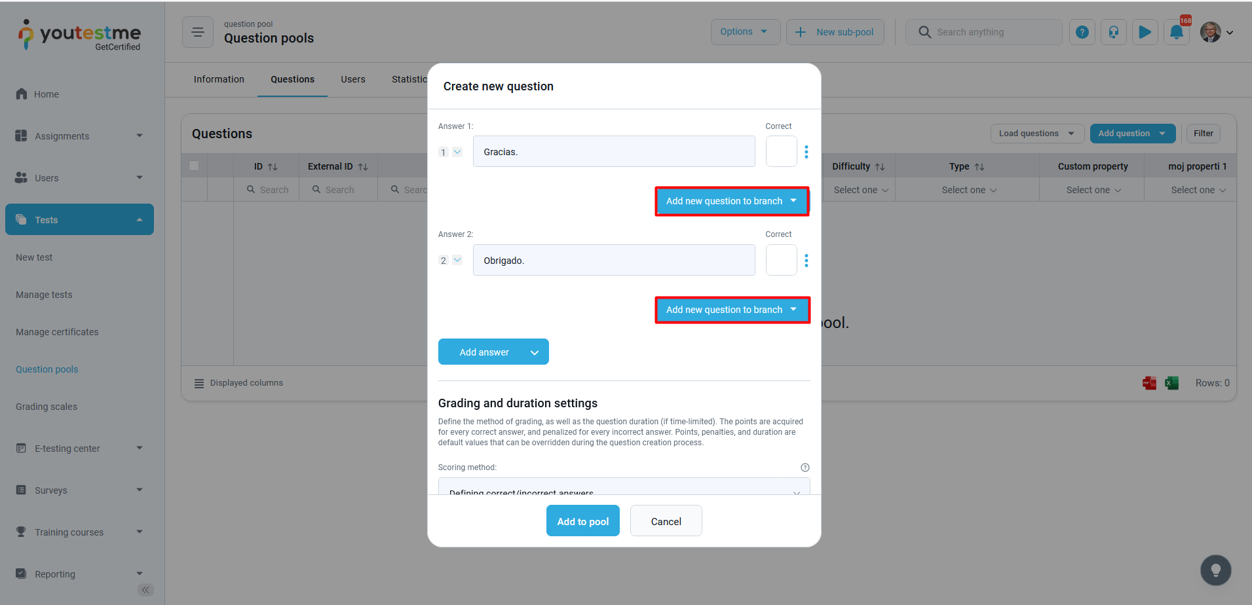
Task: Click the Add to pool button
Action: point(582,521)
